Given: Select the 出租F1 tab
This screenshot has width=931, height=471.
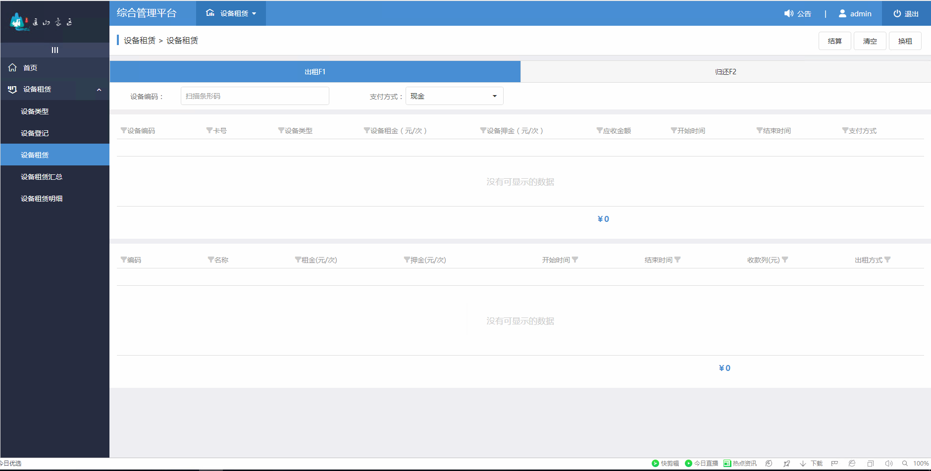Looking at the screenshot, I should pos(315,72).
